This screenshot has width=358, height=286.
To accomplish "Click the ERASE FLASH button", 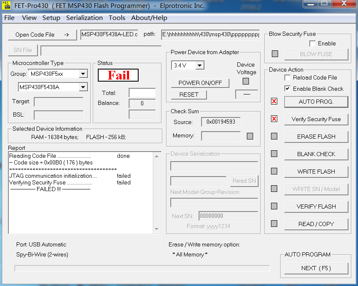I will 316,137.
